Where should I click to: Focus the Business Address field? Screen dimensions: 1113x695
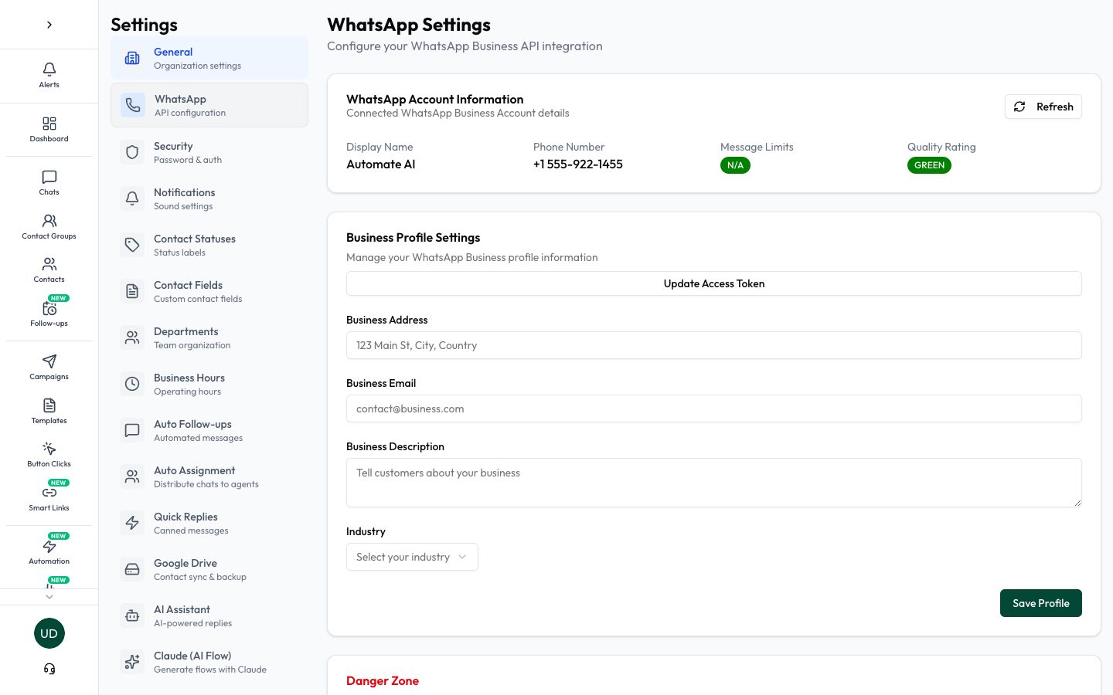(714, 345)
